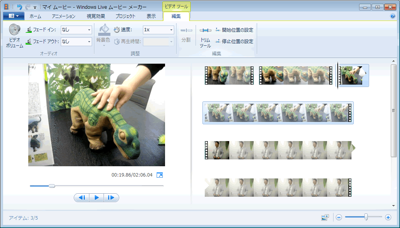Click the zoom in plus icon
This screenshot has height=228, width=400.
(x=388, y=217)
